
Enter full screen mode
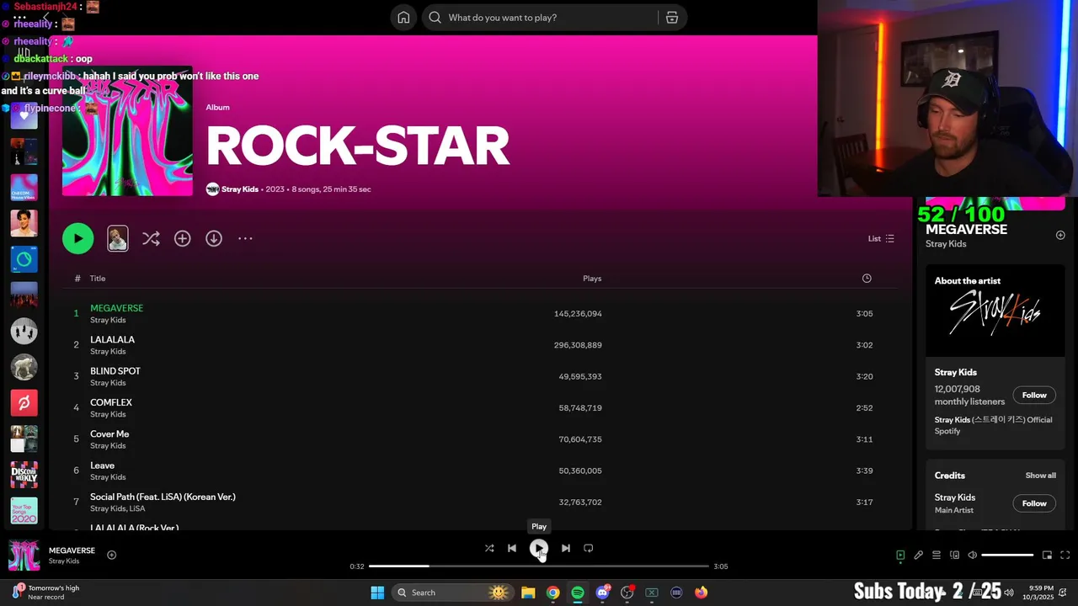pyautogui.click(x=1065, y=555)
